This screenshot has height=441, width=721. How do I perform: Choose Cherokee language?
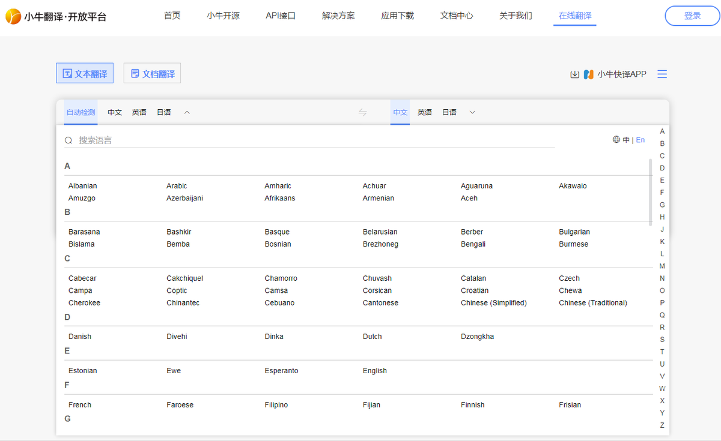[84, 303]
